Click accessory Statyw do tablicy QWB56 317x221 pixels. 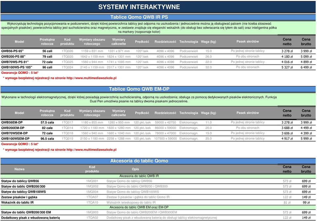coord(20,181)
